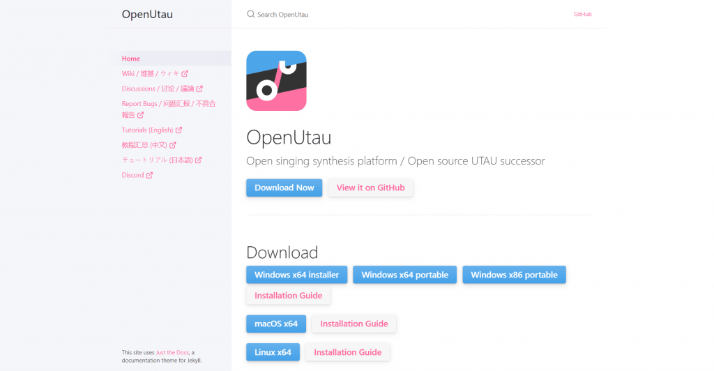Click external-link icon after Report Bugs
Screen dimensions: 714x371
pos(140,115)
